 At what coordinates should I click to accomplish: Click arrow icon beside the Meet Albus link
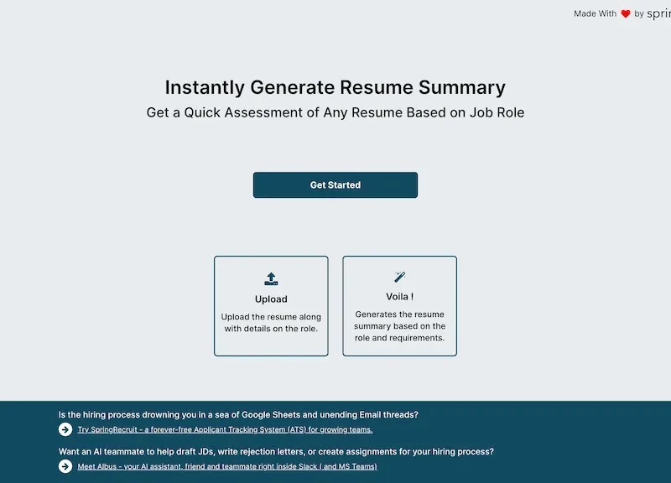pos(65,466)
